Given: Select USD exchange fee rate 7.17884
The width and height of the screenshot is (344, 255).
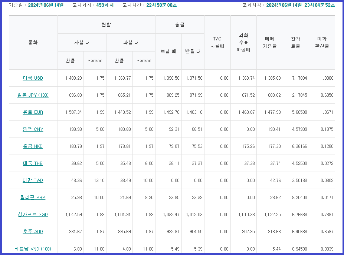Looking at the screenshot, I should tap(299, 78).
